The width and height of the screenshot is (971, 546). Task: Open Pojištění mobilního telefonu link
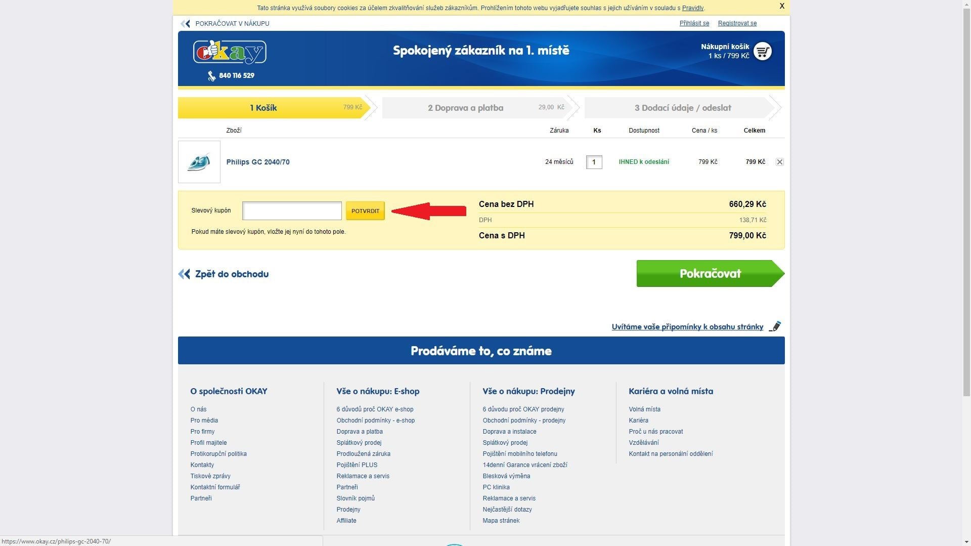click(x=520, y=454)
